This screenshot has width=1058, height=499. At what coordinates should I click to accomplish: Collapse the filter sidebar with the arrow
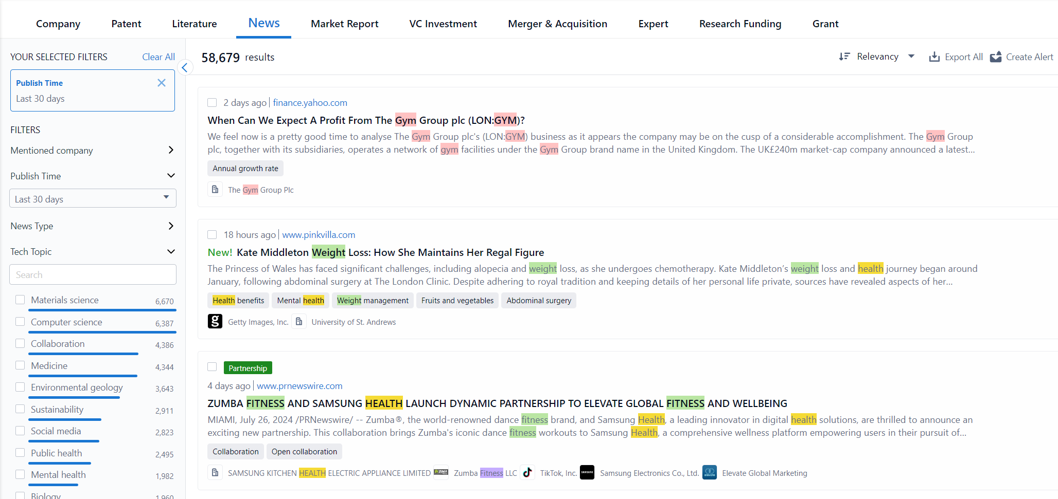pyautogui.click(x=184, y=67)
